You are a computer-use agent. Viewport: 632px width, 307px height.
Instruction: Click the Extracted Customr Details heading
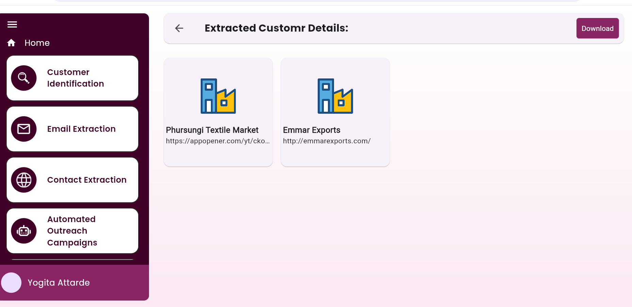[277, 28]
